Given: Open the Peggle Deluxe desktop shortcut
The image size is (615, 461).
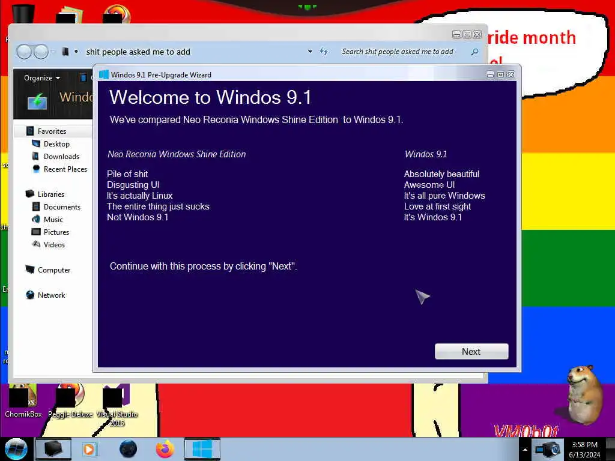Looking at the screenshot, I should click(x=70, y=400).
